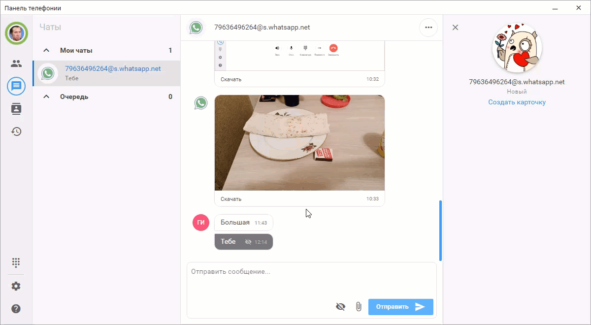
Task: Collapse the 'Мои чаты' section
Action: [46, 50]
